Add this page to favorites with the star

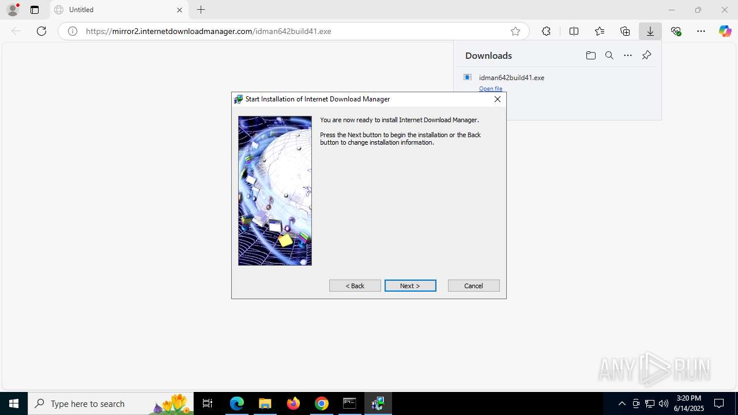(515, 31)
